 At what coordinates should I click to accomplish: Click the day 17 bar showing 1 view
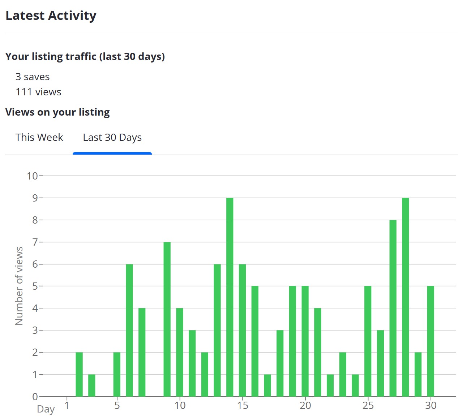point(267,385)
